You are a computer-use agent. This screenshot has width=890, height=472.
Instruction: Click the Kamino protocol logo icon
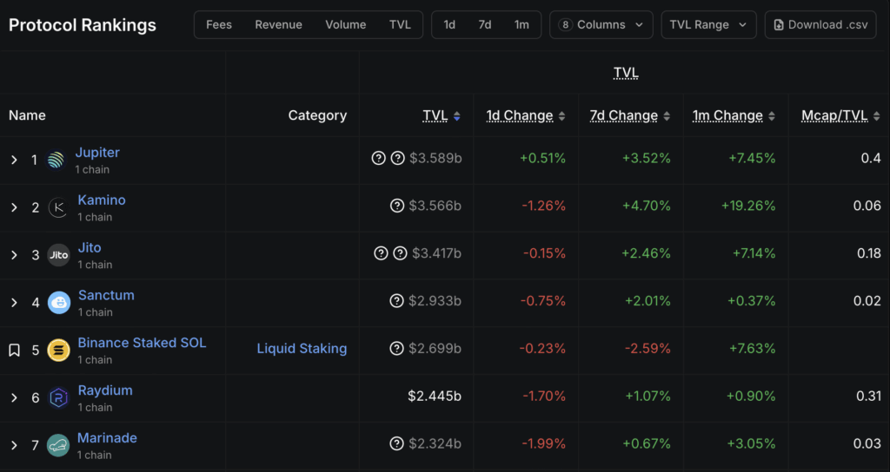coord(58,207)
